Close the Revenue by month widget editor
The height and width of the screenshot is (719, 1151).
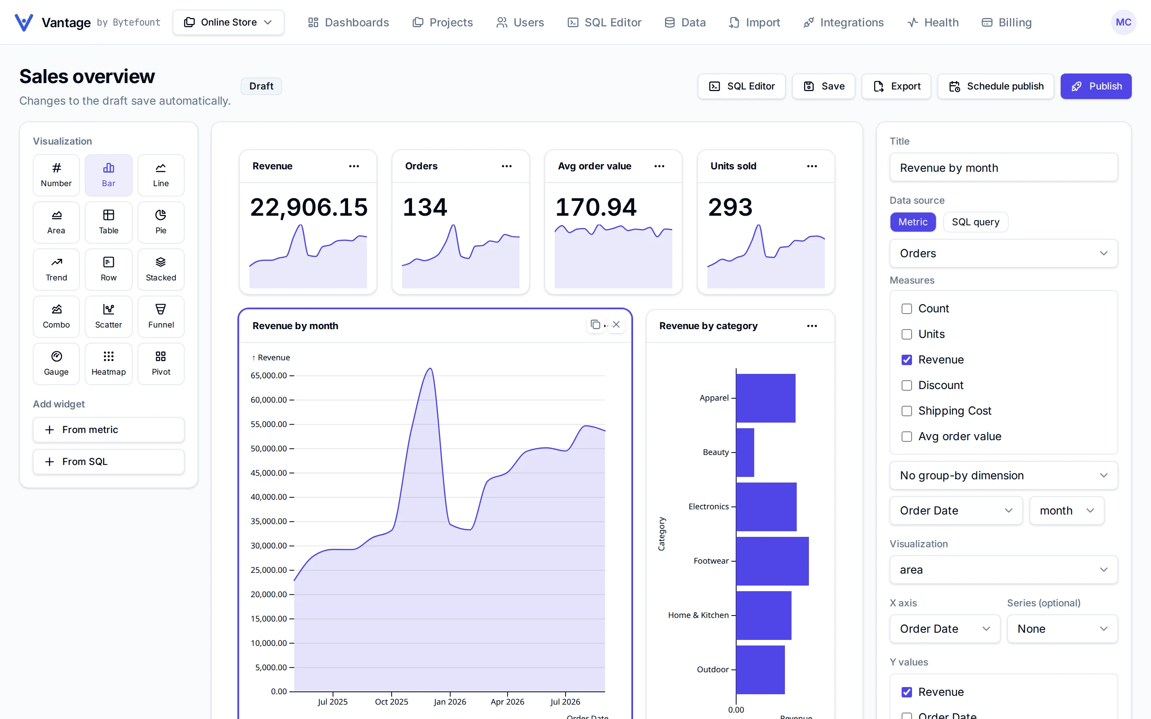tap(616, 324)
